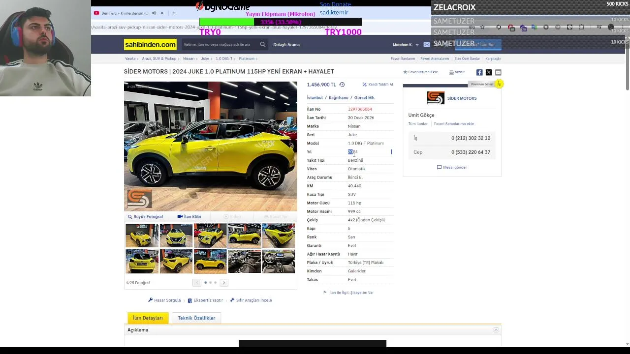Go to Arazi, SUV & Pickup breadcrumb
The width and height of the screenshot is (630, 354).
point(159,59)
